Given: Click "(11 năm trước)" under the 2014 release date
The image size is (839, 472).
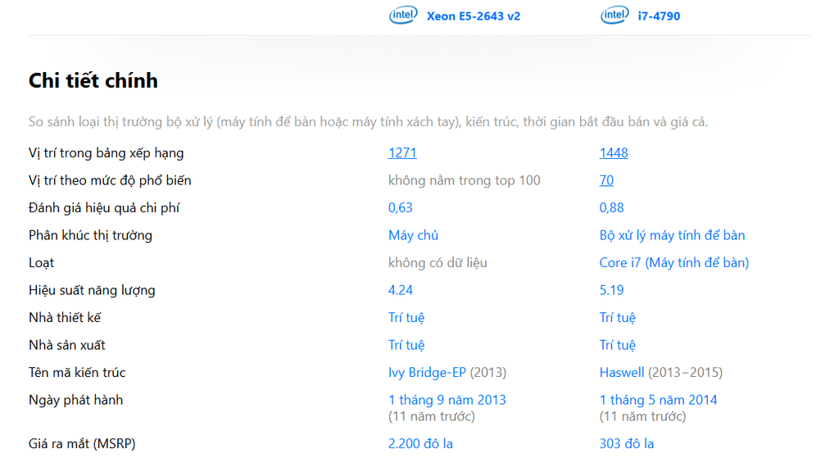Looking at the screenshot, I should point(642,416).
